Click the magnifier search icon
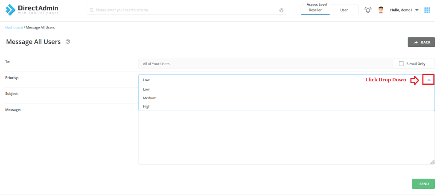The width and height of the screenshot is (437, 195). coord(91,10)
